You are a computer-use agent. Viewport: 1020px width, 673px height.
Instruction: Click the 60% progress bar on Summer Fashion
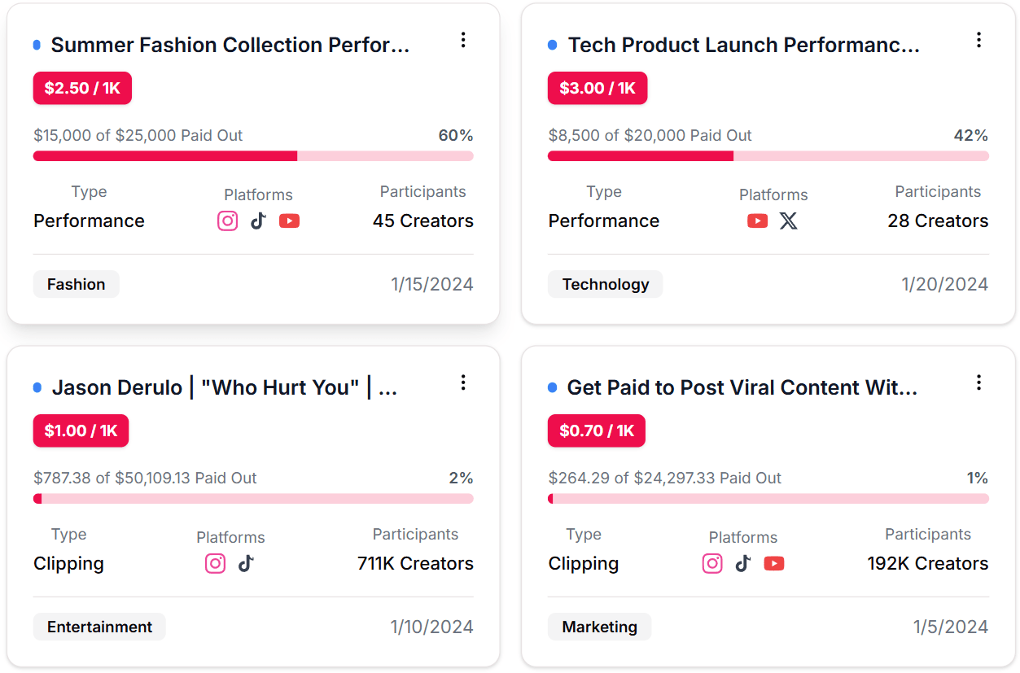[x=252, y=155]
